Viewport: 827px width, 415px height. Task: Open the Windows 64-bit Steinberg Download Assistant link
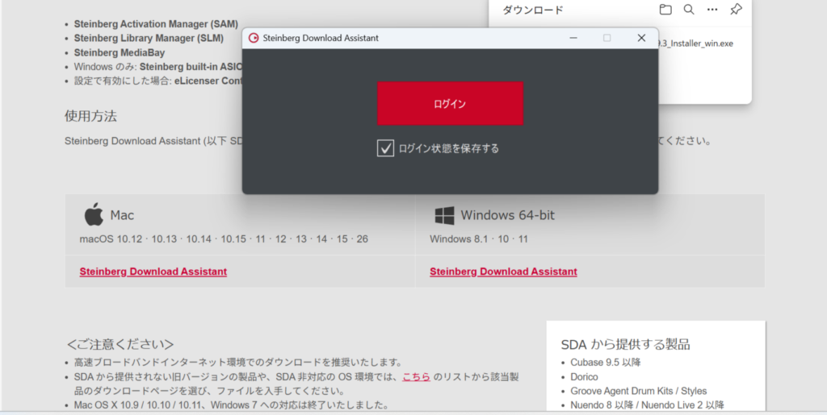pos(503,272)
